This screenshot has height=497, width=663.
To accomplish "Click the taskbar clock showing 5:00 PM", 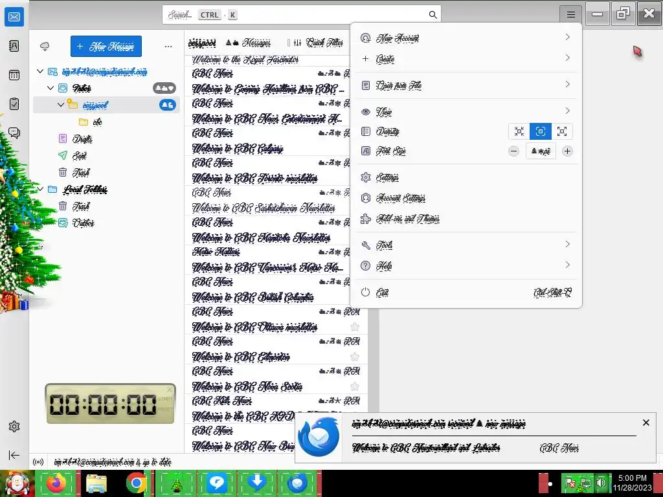I will point(632,483).
